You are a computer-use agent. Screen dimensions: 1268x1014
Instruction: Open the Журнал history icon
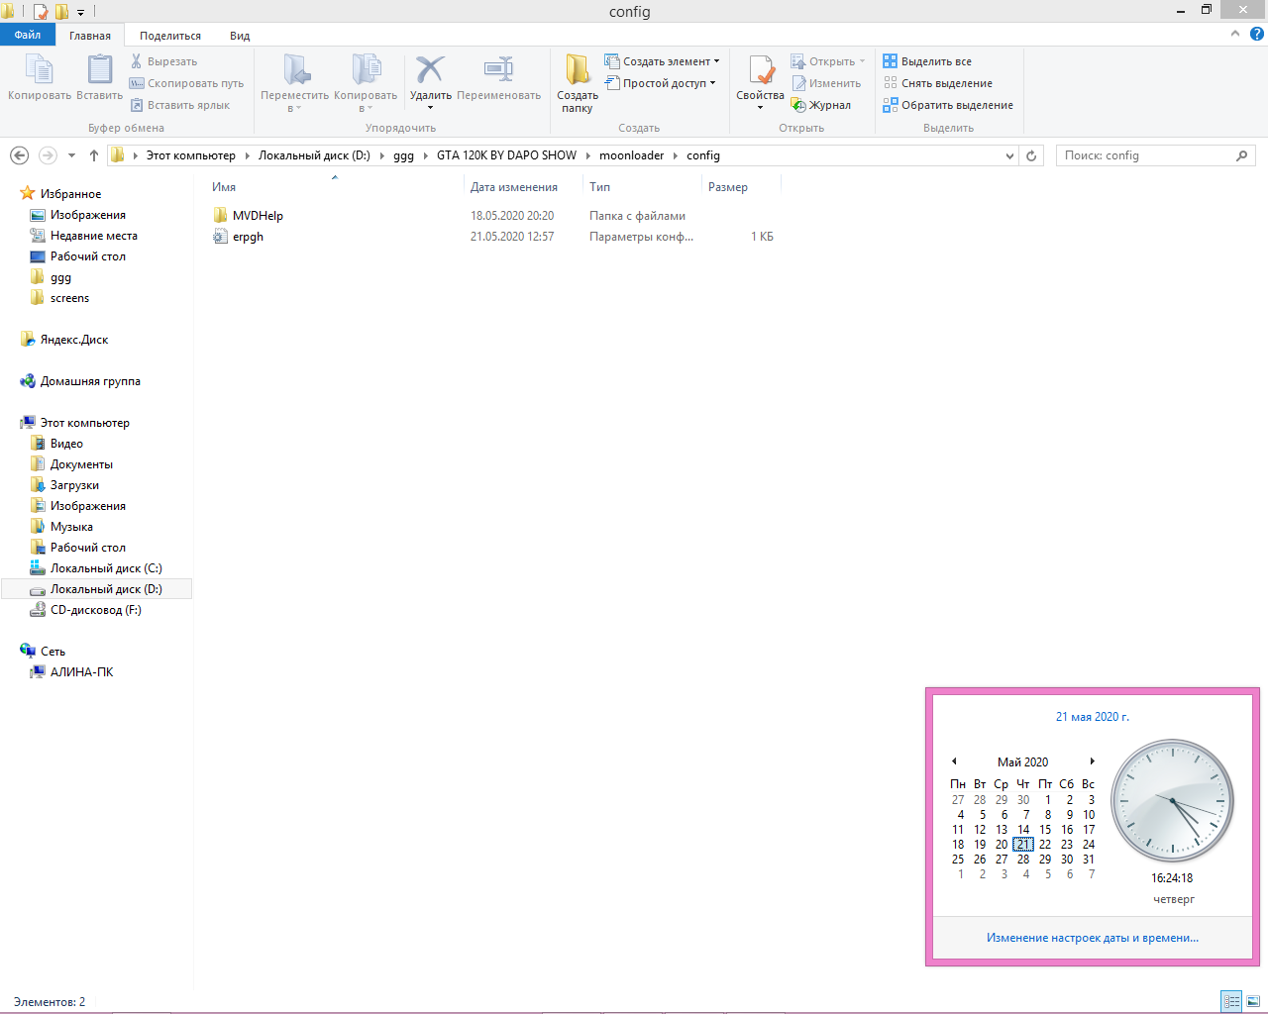click(x=821, y=105)
